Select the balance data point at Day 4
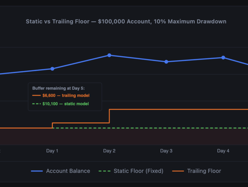This screenshot has height=187, width=248. (x=223, y=58)
